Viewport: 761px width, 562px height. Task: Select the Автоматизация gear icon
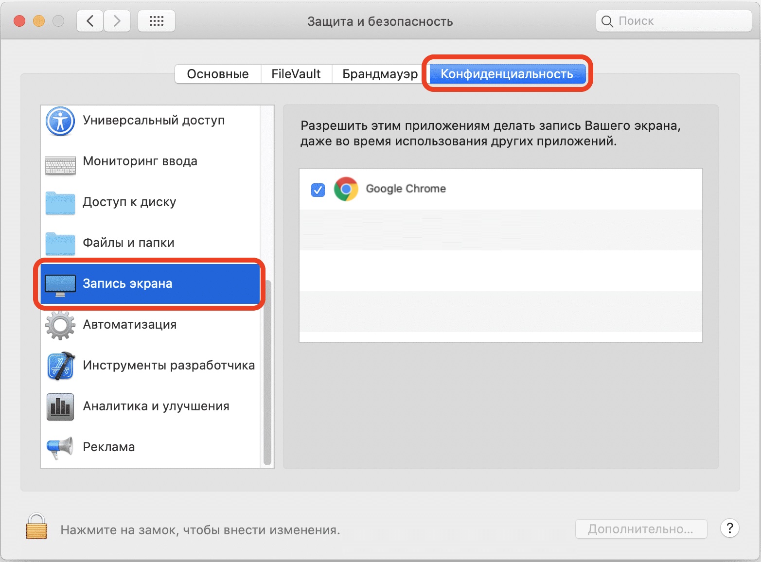pos(59,325)
